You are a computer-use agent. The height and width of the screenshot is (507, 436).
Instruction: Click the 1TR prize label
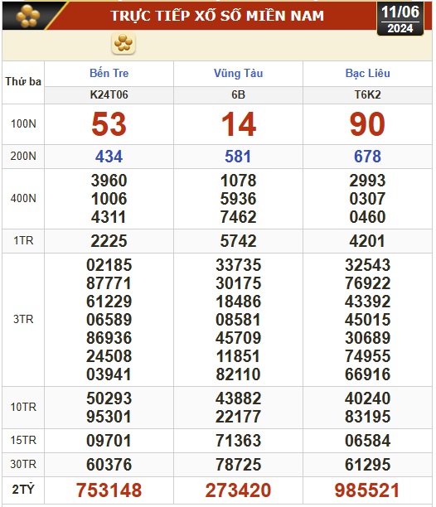tap(23, 241)
